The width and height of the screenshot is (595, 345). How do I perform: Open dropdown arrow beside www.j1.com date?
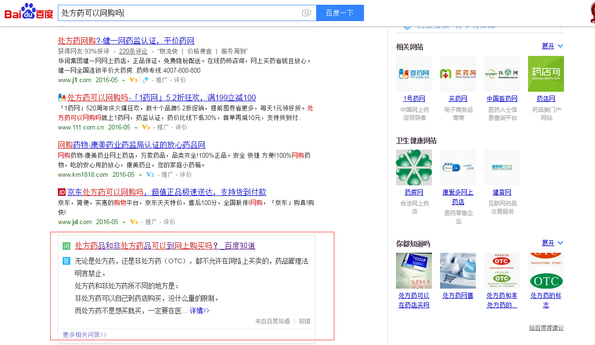[123, 80]
